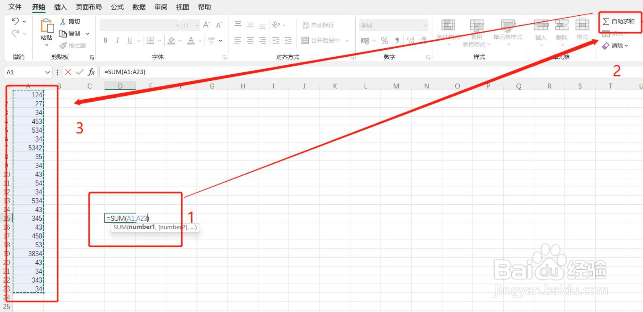Click Merge and Center (合并后居中)
The image size is (643, 312).
point(321,40)
